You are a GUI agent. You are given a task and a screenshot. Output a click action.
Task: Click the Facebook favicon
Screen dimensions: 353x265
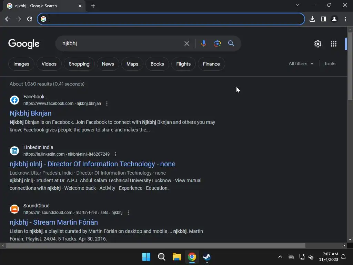pyautogui.click(x=14, y=100)
